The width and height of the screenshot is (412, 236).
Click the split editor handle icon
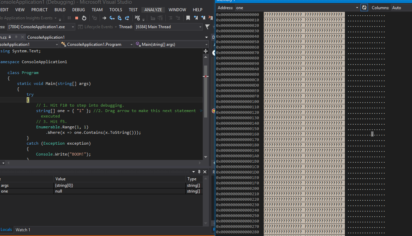coord(205,51)
